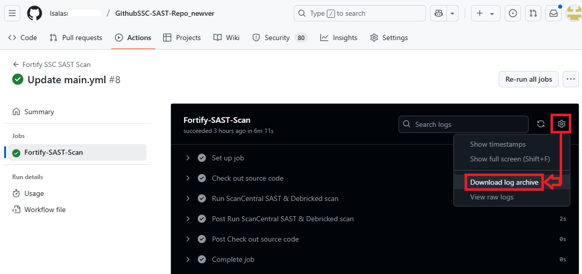Image resolution: width=582 pixels, height=274 pixels.
Task: Switch to the Projects tab
Action: coord(182,38)
